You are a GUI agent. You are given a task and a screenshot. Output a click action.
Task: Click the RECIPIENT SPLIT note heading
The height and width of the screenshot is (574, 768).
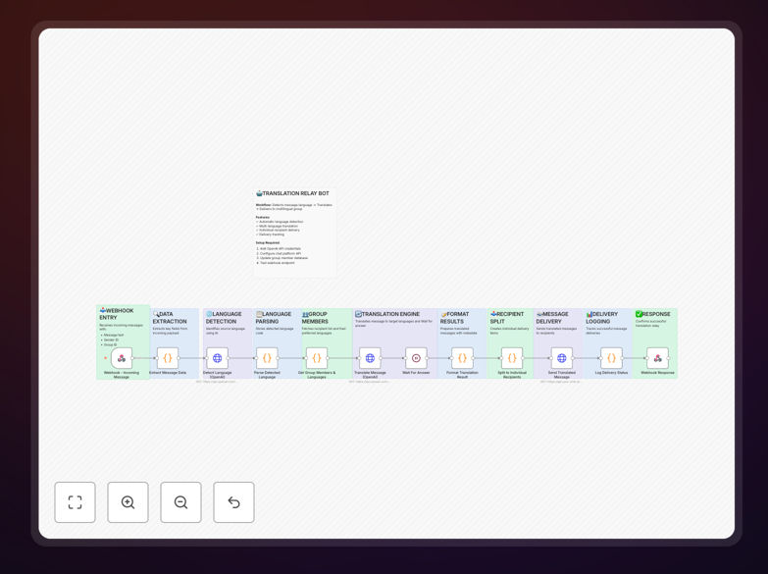pos(507,318)
